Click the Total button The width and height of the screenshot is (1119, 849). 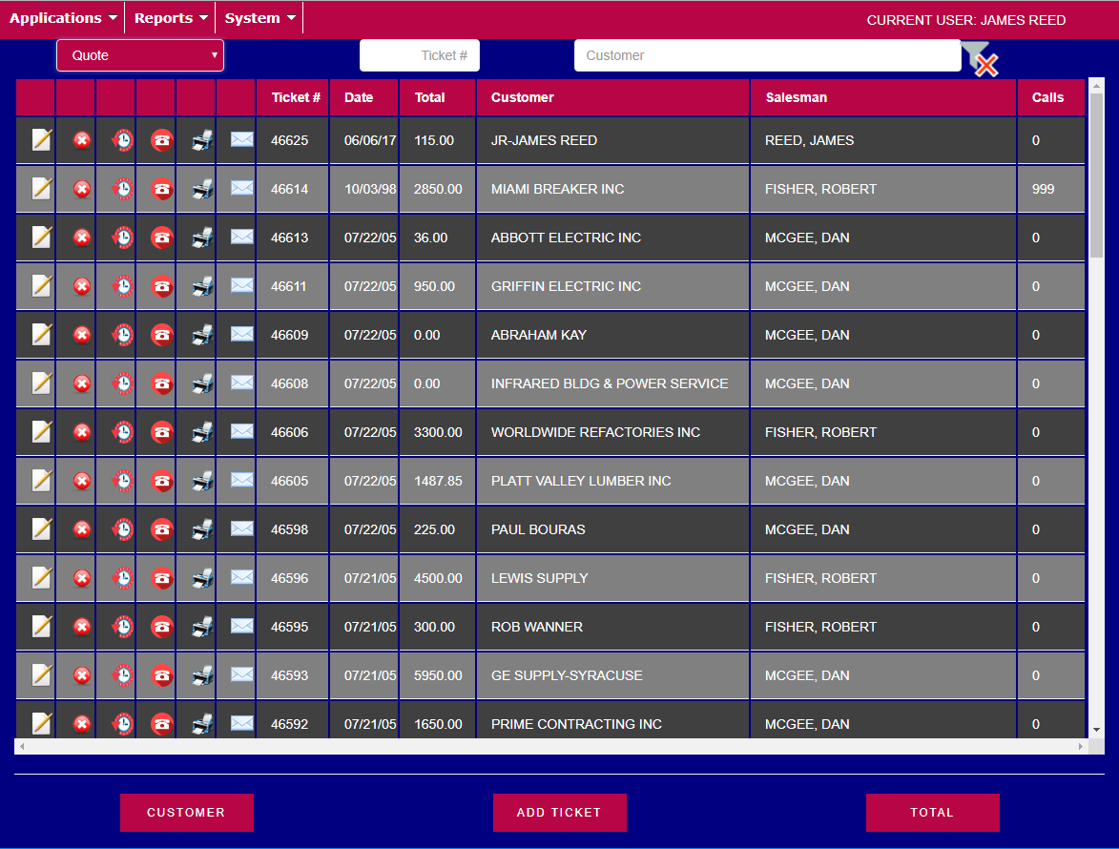[932, 813]
